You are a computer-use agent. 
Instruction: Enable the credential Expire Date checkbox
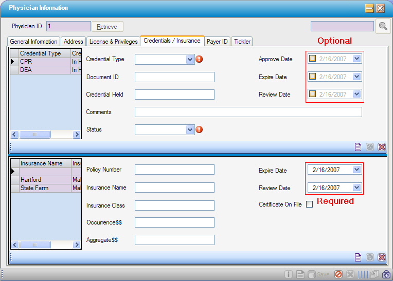coord(312,77)
